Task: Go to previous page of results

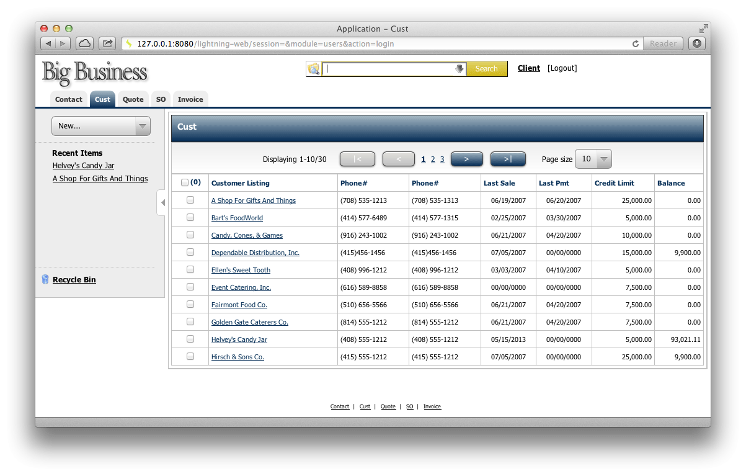Action: click(x=399, y=159)
